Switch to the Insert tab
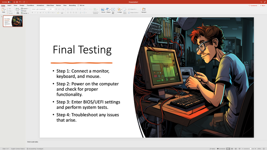 [9, 5]
